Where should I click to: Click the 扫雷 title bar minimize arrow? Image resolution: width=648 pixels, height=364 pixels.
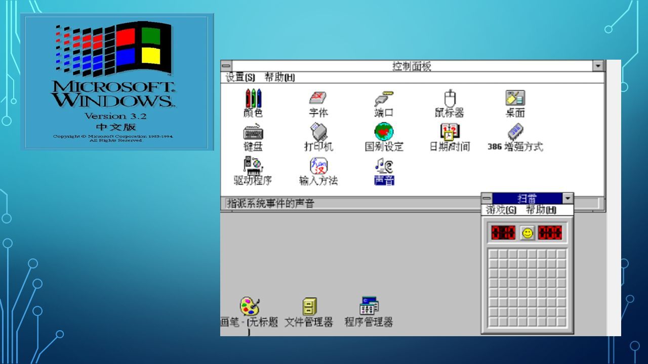click(x=568, y=199)
